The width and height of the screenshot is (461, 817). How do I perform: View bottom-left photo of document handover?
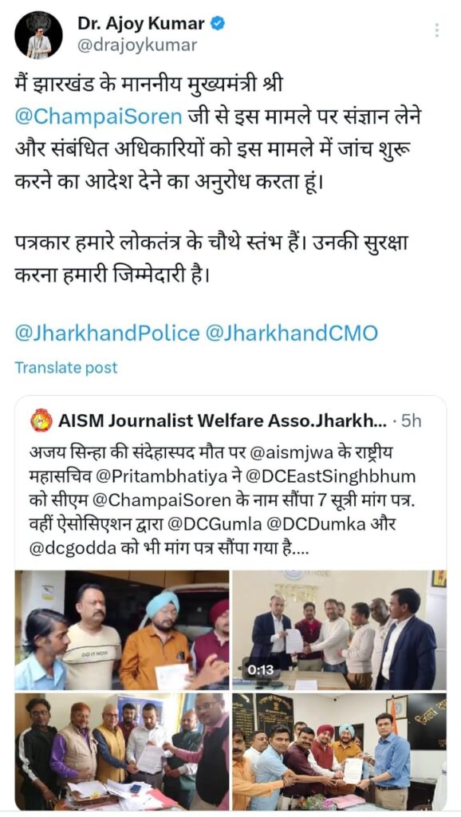click(122, 751)
